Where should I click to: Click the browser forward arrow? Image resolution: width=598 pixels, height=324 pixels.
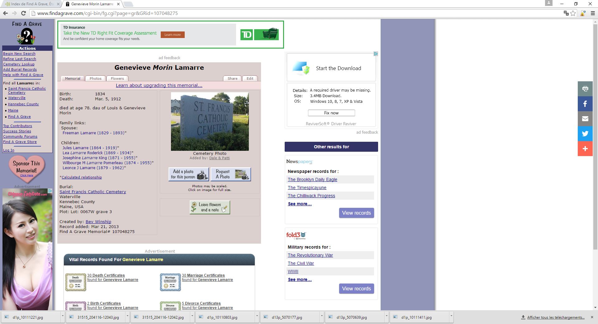14,13
